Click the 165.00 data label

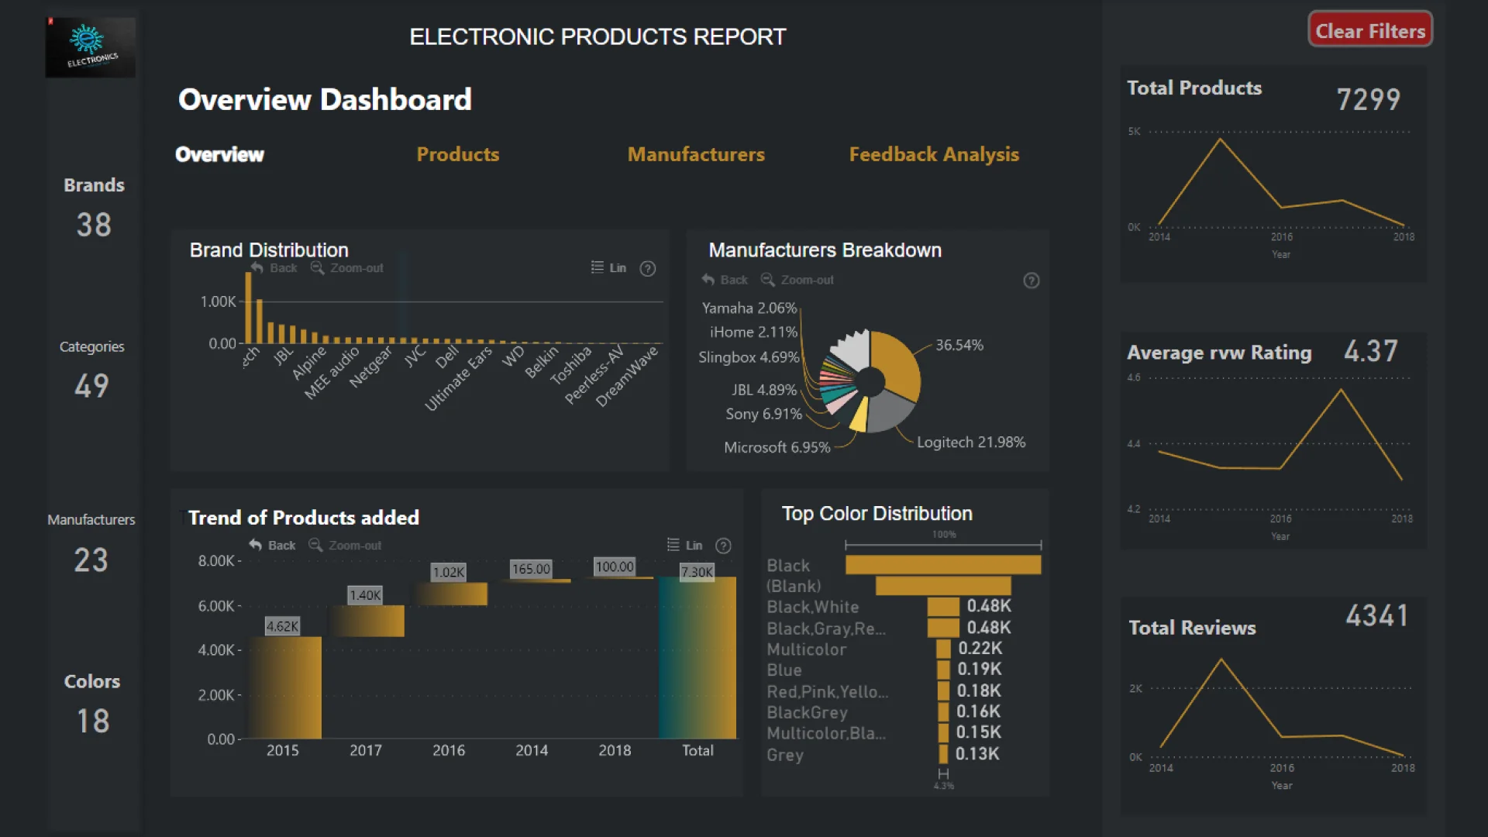tap(532, 568)
